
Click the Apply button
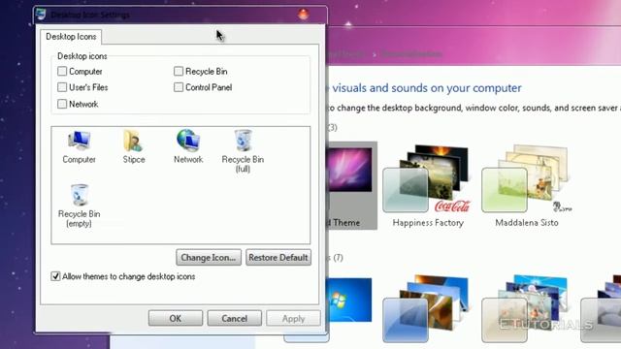coord(293,318)
